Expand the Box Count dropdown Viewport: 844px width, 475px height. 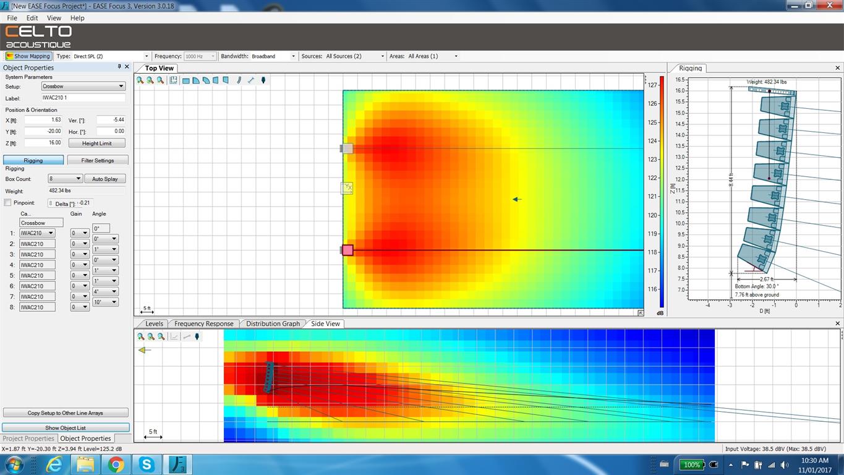(x=65, y=179)
